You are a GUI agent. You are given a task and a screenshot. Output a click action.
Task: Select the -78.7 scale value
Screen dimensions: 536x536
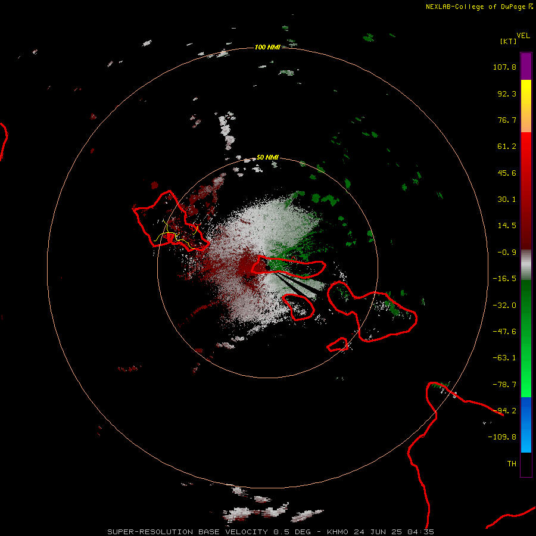504,385
